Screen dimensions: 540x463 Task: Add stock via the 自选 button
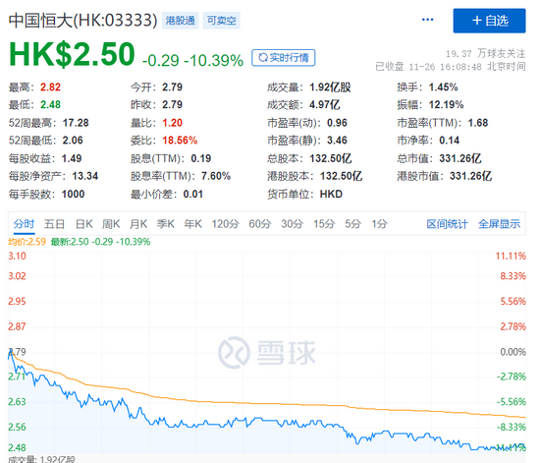point(489,21)
